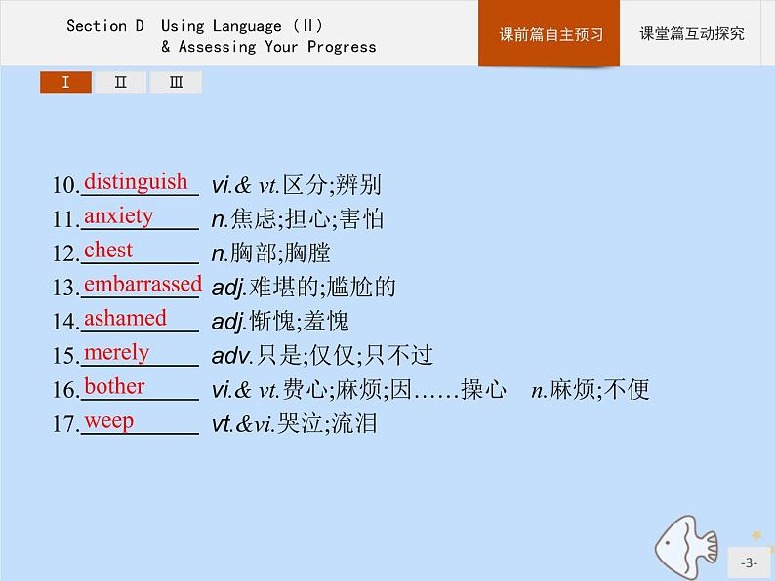Click the red answer word merely
Image resolution: width=775 pixels, height=581 pixels.
pos(117,353)
